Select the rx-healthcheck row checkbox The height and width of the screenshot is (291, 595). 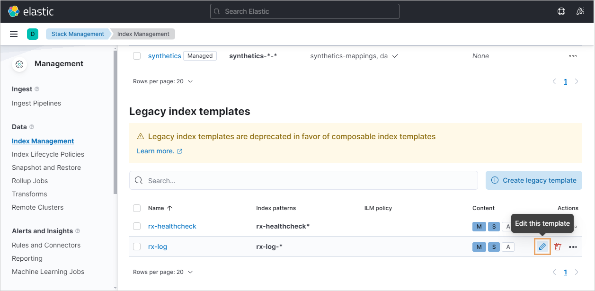137,226
